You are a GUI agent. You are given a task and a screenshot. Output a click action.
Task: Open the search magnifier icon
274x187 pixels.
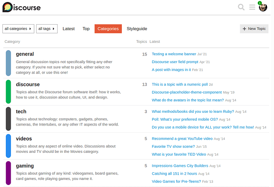241,7
